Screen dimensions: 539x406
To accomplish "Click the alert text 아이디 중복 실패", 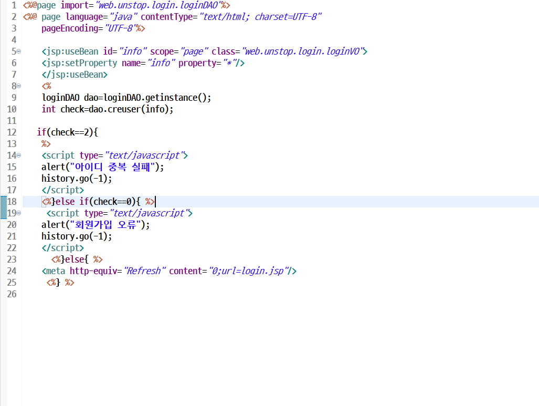I will coord(112,167).
